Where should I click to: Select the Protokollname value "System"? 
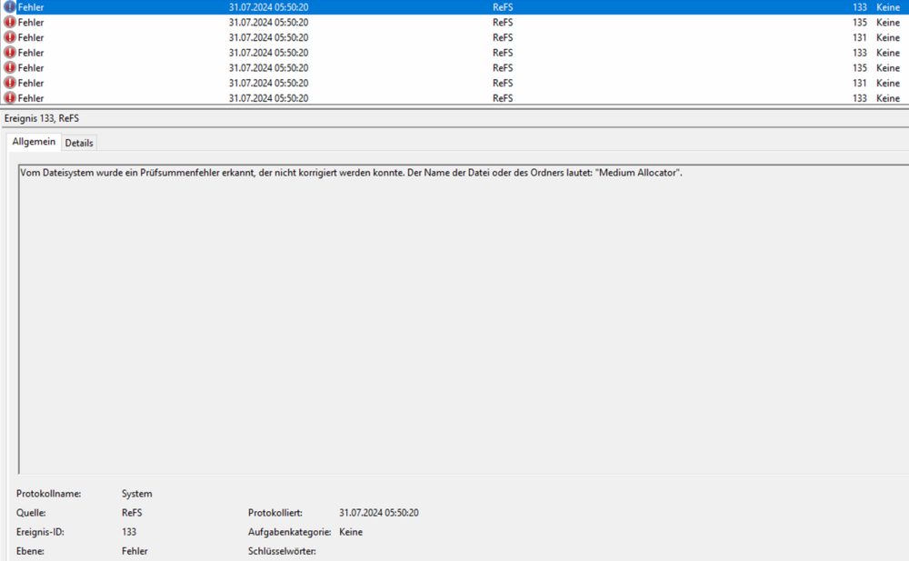pos(136,494)
